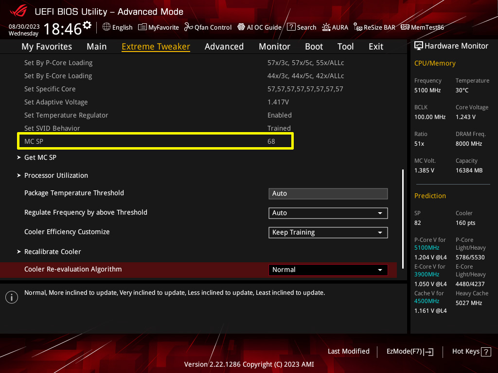Expand the Get MC SP submenu

(40, 157)
